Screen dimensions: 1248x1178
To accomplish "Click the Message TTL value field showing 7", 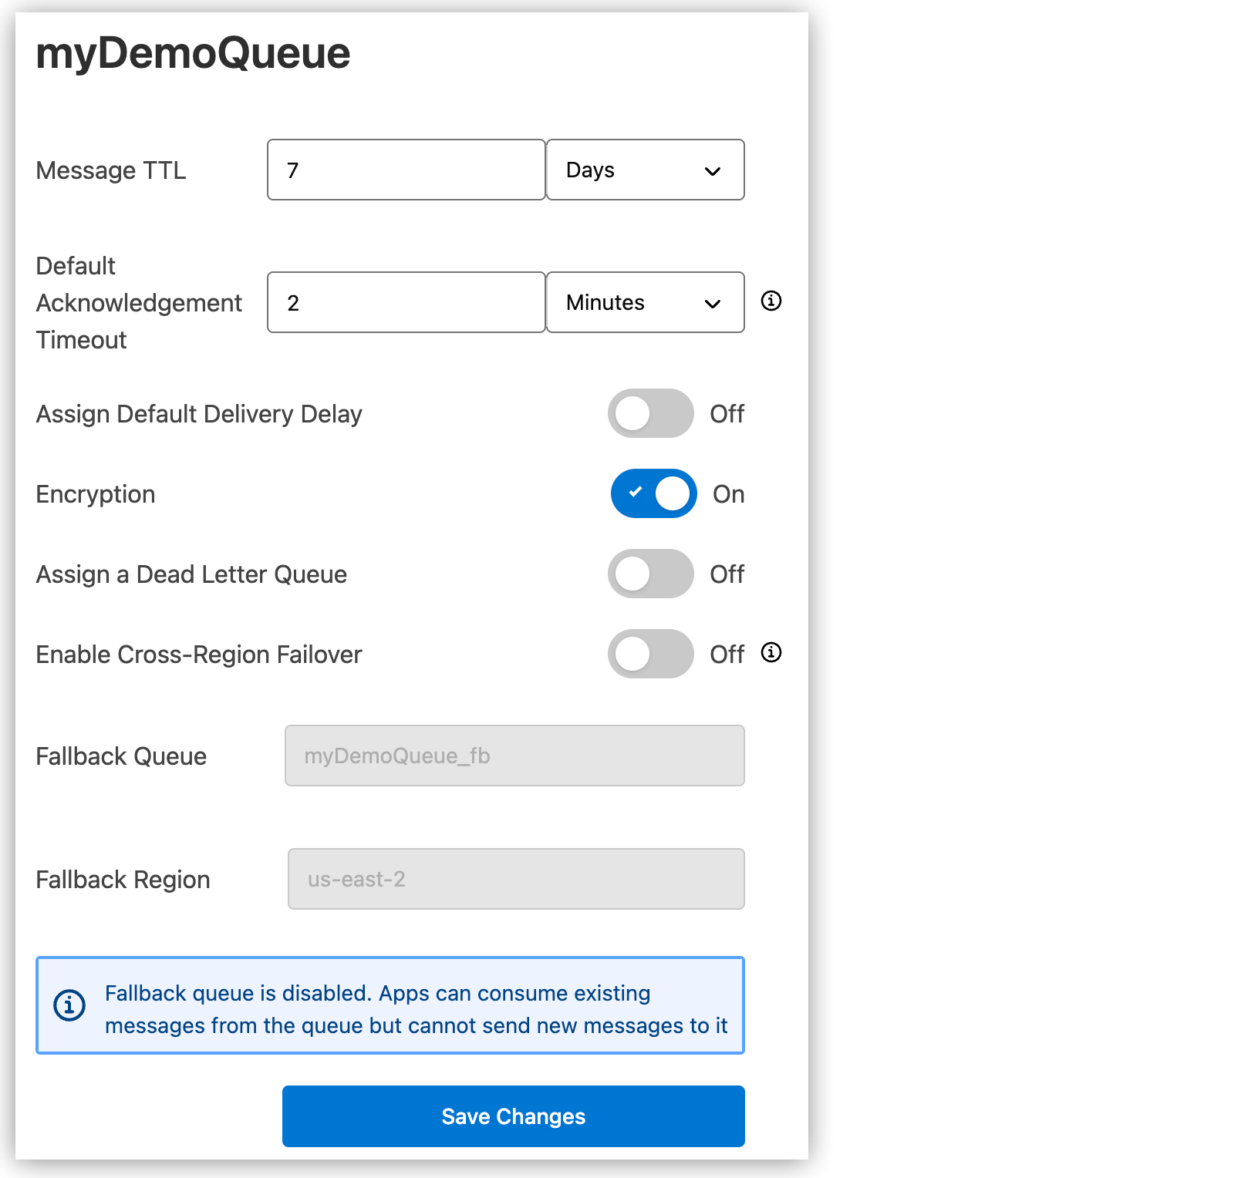I will point(405,170).
